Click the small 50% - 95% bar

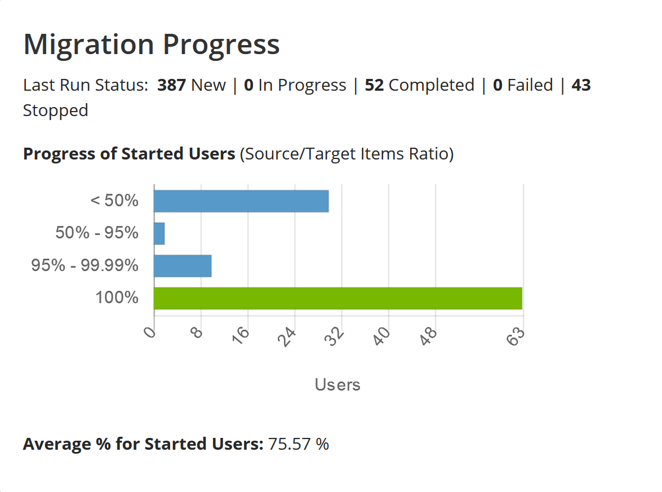159,233
